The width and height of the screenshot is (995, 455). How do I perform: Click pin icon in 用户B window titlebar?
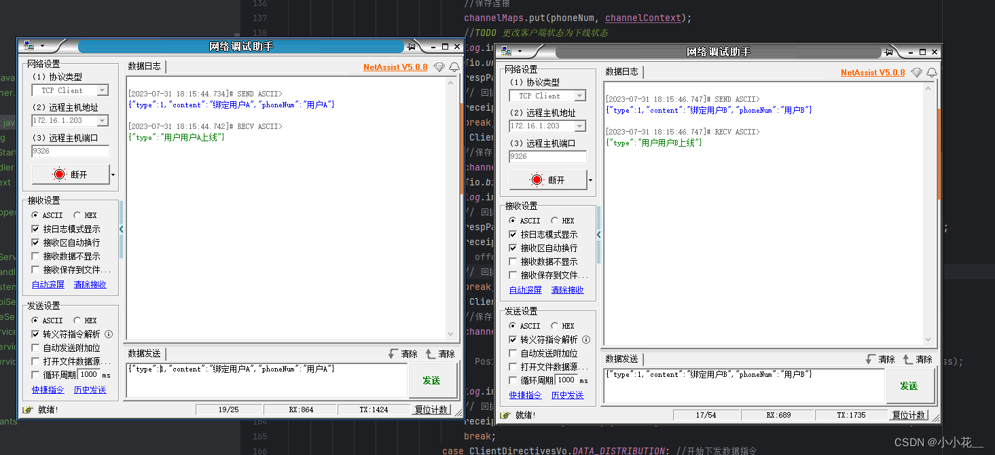889,52
